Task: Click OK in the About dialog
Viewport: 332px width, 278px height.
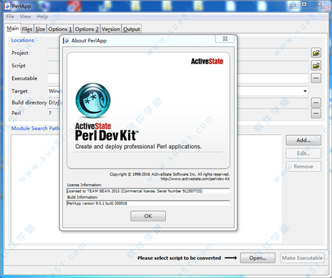Action: (148, 216)
